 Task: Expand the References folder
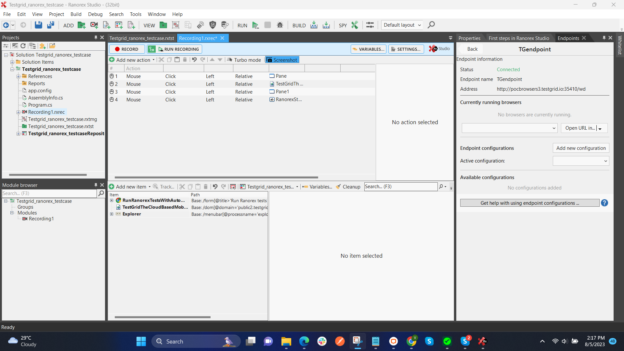[19, 76]
